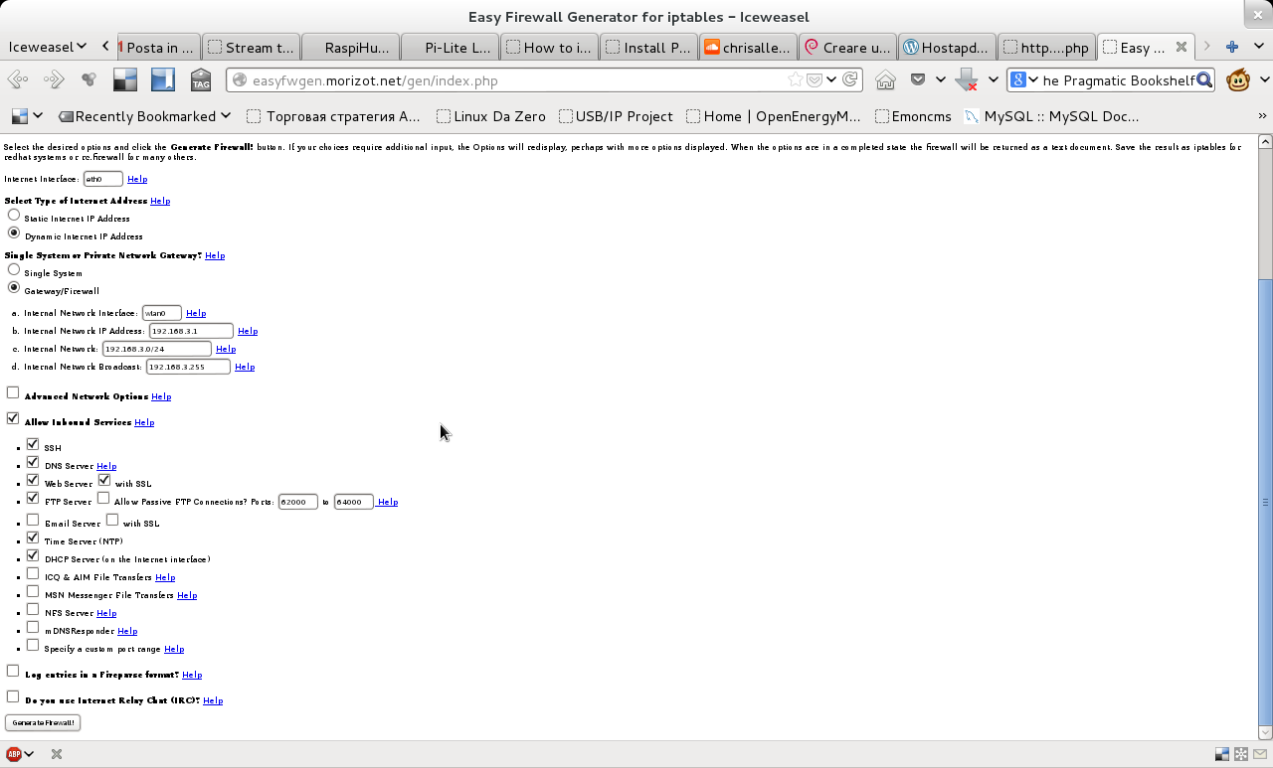The height and width of the screenshot is (768, 1273).
Task: Open the search engine selector dropdown
Action: tap(1024, 80)
